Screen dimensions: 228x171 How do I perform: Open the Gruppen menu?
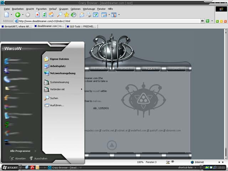click(x=63, y=9)
